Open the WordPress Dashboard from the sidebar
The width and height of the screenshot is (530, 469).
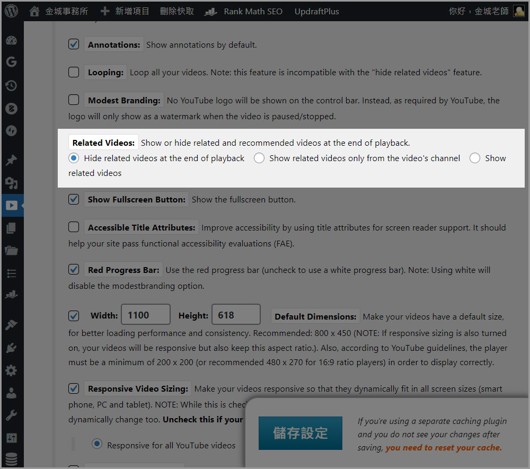pyautogui.click(x=12, y=40)
